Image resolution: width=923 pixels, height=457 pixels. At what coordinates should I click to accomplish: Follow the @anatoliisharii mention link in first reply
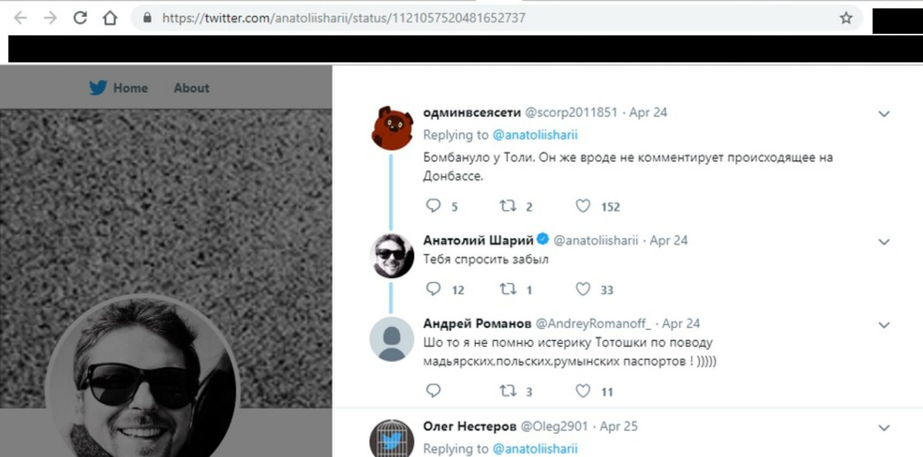535,135
